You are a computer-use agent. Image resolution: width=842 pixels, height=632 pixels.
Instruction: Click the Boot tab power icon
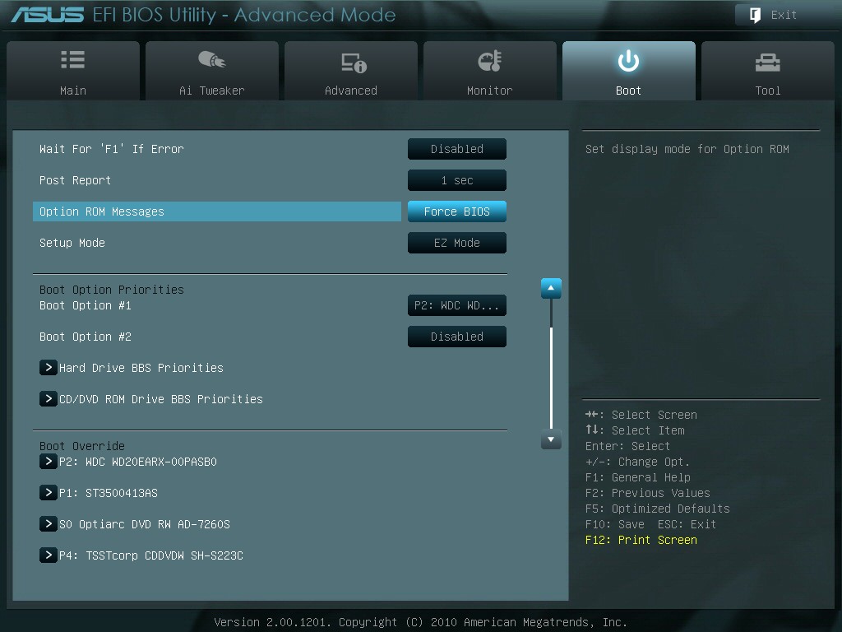click(x=628, y=61)
